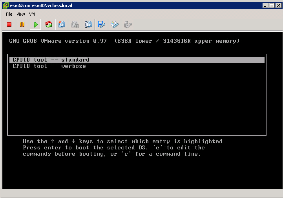Close the esxi55 console window
Screen dimensions: 283x198
(x=279, y=5)
